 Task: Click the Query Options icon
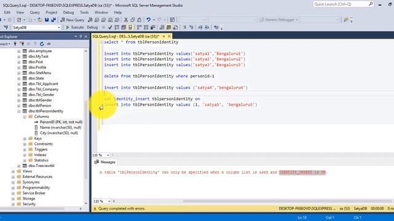pyautogui.click(x=123, y=27)
